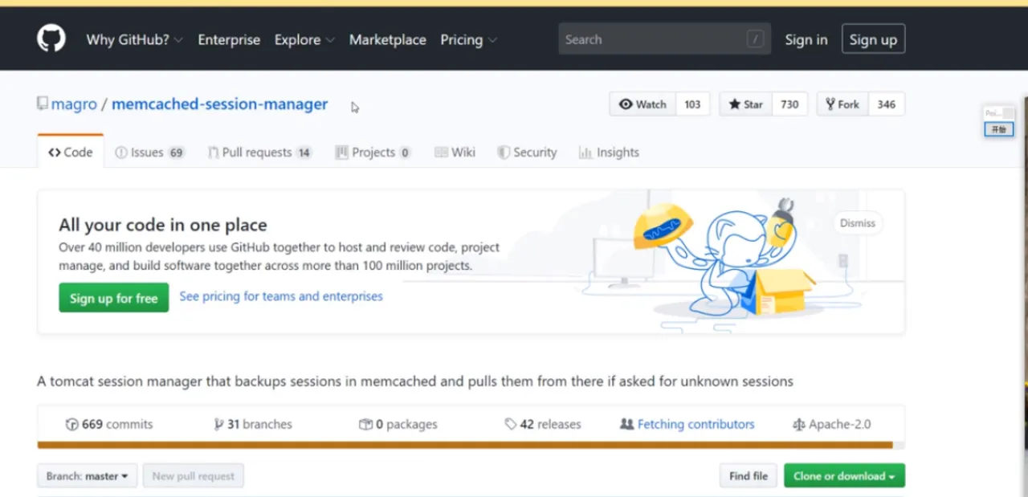Switch to the Pull requests tab
The width and height of the screenshot is (1028, 497).
pyautogui.click(x=259, y=153)
